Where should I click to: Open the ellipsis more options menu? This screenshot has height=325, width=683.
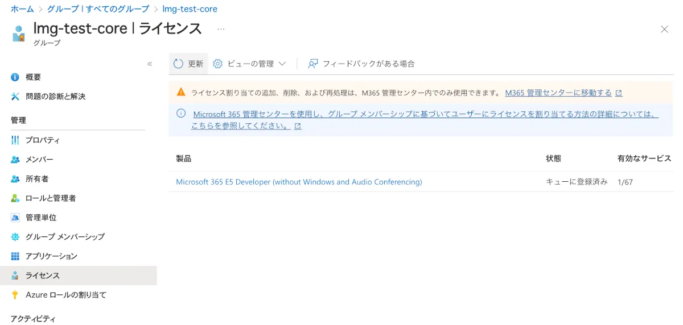tap(221, 28)
